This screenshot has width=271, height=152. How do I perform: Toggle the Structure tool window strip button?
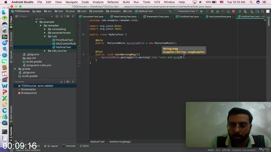(x=11, y=39)
